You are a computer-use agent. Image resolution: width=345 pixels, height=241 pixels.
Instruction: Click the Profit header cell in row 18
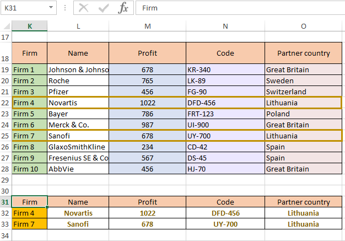(x=147, y=53)
